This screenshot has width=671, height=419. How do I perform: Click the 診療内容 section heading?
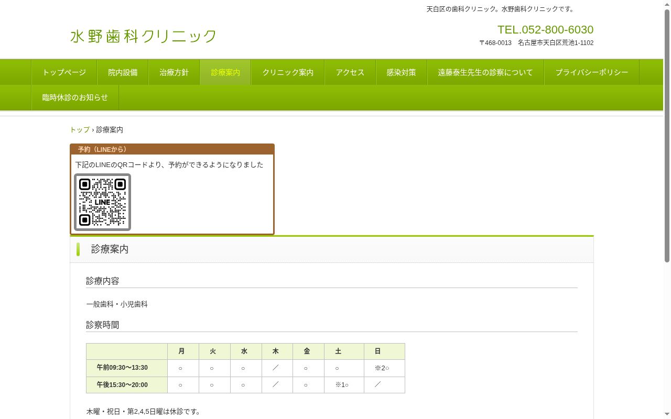pyautogui.click(x=103, y=281)
